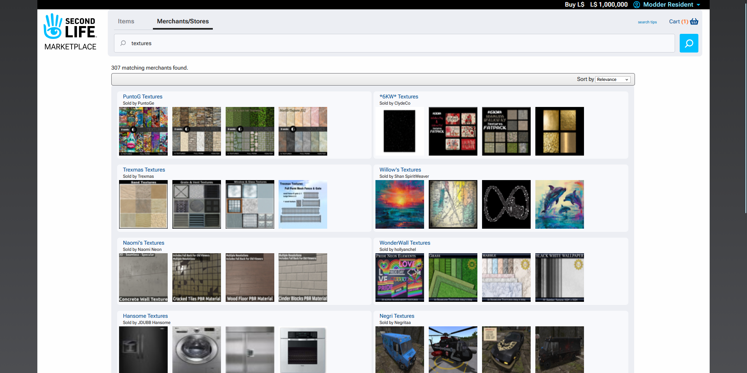Open the WonderWall Textures store
Image resolution: width=747 pixels, height=373 pixels.
(405, 243)
